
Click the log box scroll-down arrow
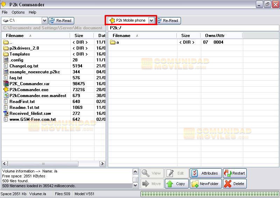tap(135, 185)
